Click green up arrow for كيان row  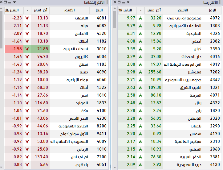(140, 49)
